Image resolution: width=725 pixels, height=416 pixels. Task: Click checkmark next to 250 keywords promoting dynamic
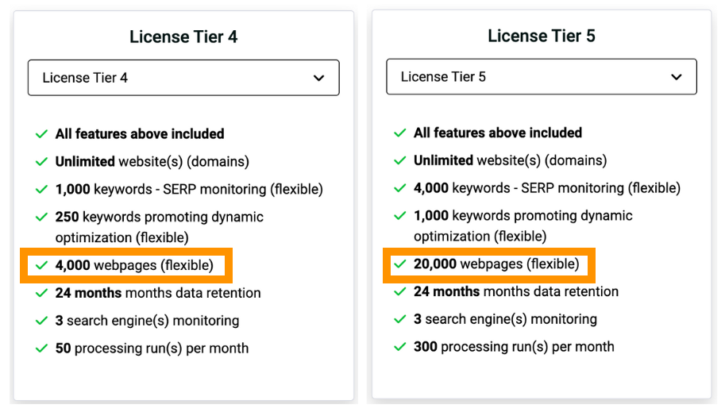pyautogui.click(x=41, y=217)
